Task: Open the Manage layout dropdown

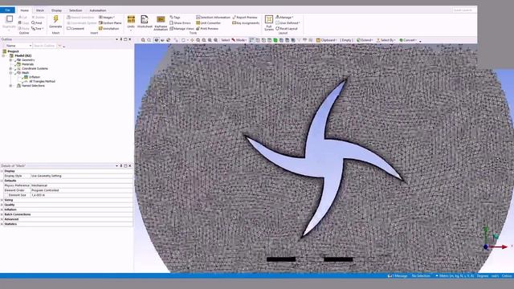Action: pyautogui.click(x=284, y=17)
